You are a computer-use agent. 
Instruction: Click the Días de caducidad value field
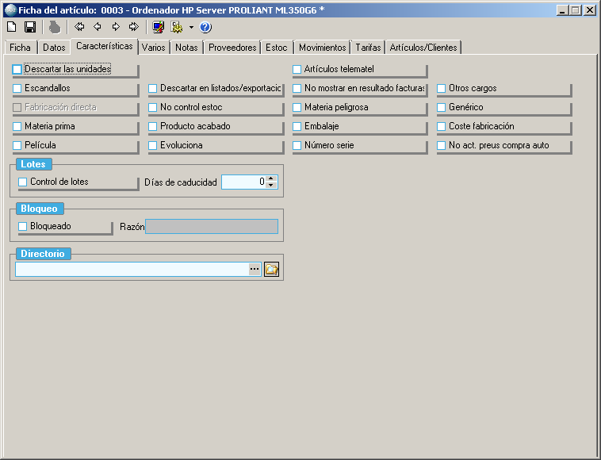243,182
